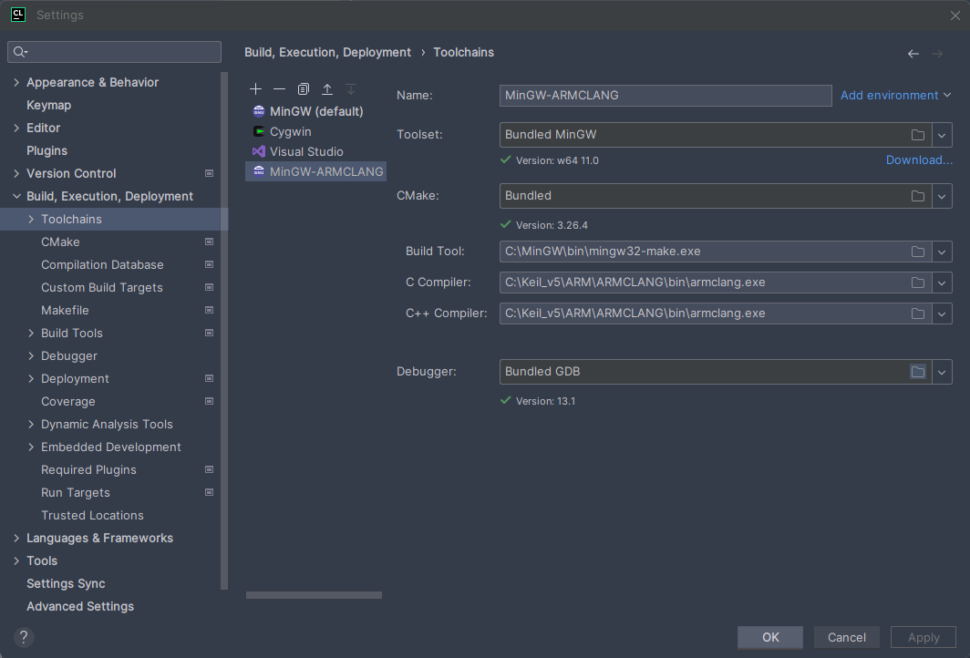Open Trusted Locations settings
The image size is (970, 658).
(92, 515)
